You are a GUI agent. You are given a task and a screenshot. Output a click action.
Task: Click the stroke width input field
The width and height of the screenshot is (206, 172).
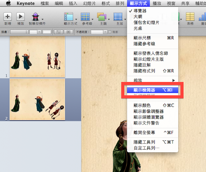point(33,32)
